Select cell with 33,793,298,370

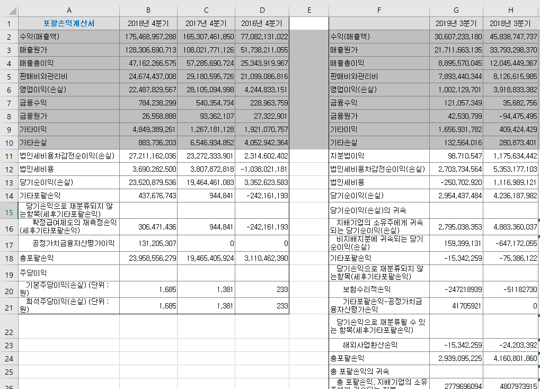511,50
